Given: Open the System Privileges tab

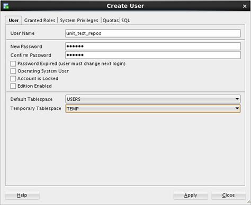Looking at the screenshot, I should [79, 21].
